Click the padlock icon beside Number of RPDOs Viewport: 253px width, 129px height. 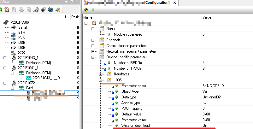(105, 64)
